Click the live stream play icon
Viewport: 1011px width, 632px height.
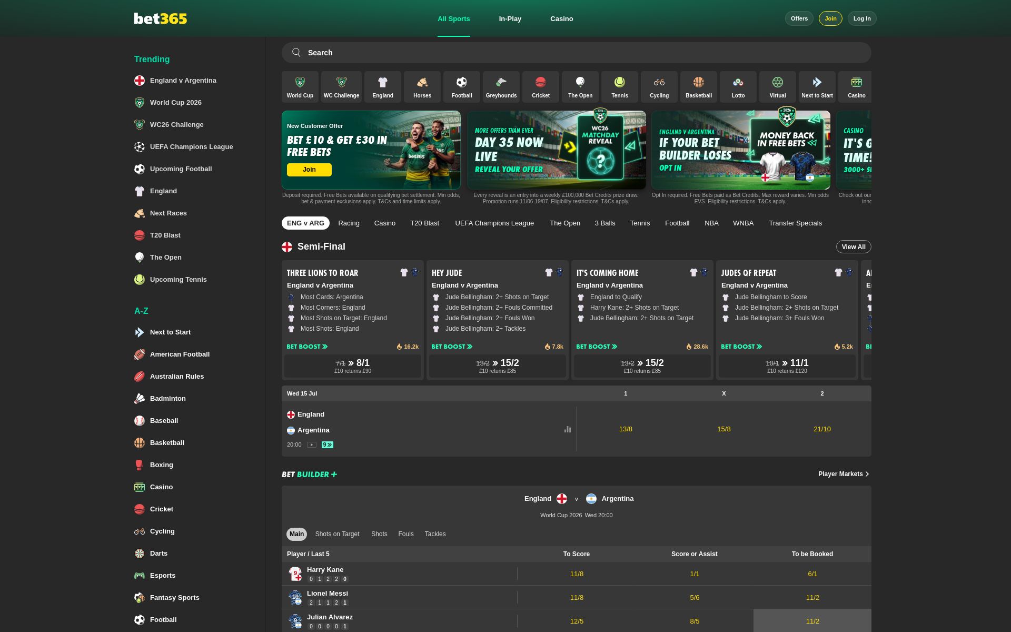click(312, 445)
